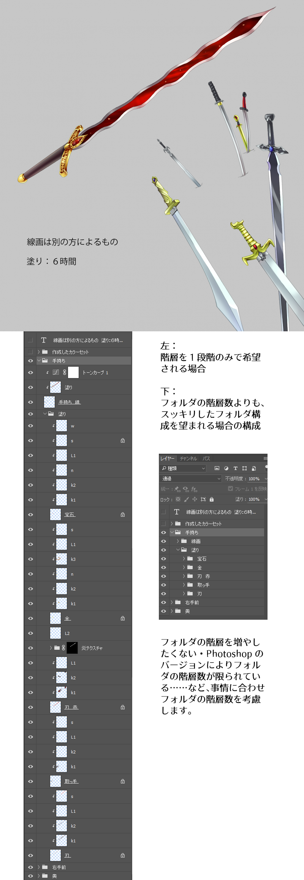Screen dimensions: 304x880
Task: Click the lock all padlock icon
Action: [x=212, y=499]
